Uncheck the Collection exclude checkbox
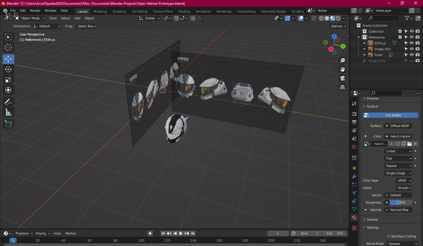The height and width of the screenshot is (246, 423). 400,31
